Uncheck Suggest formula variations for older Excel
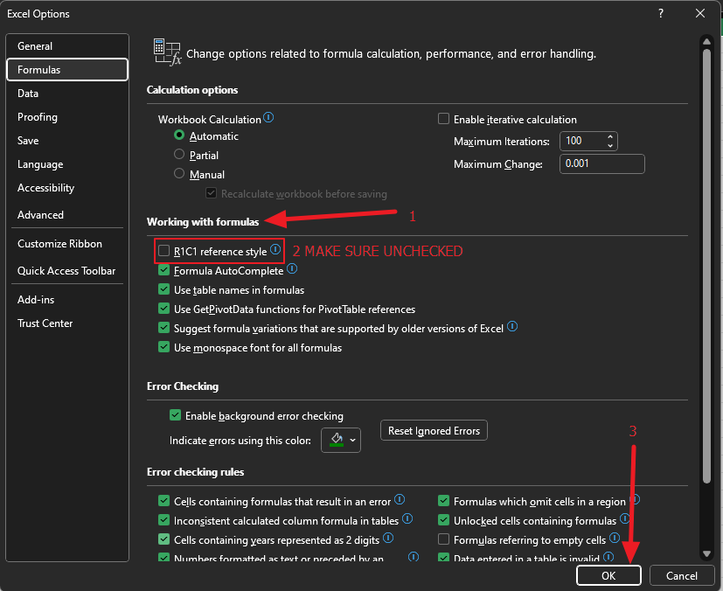 pos(163,328)
